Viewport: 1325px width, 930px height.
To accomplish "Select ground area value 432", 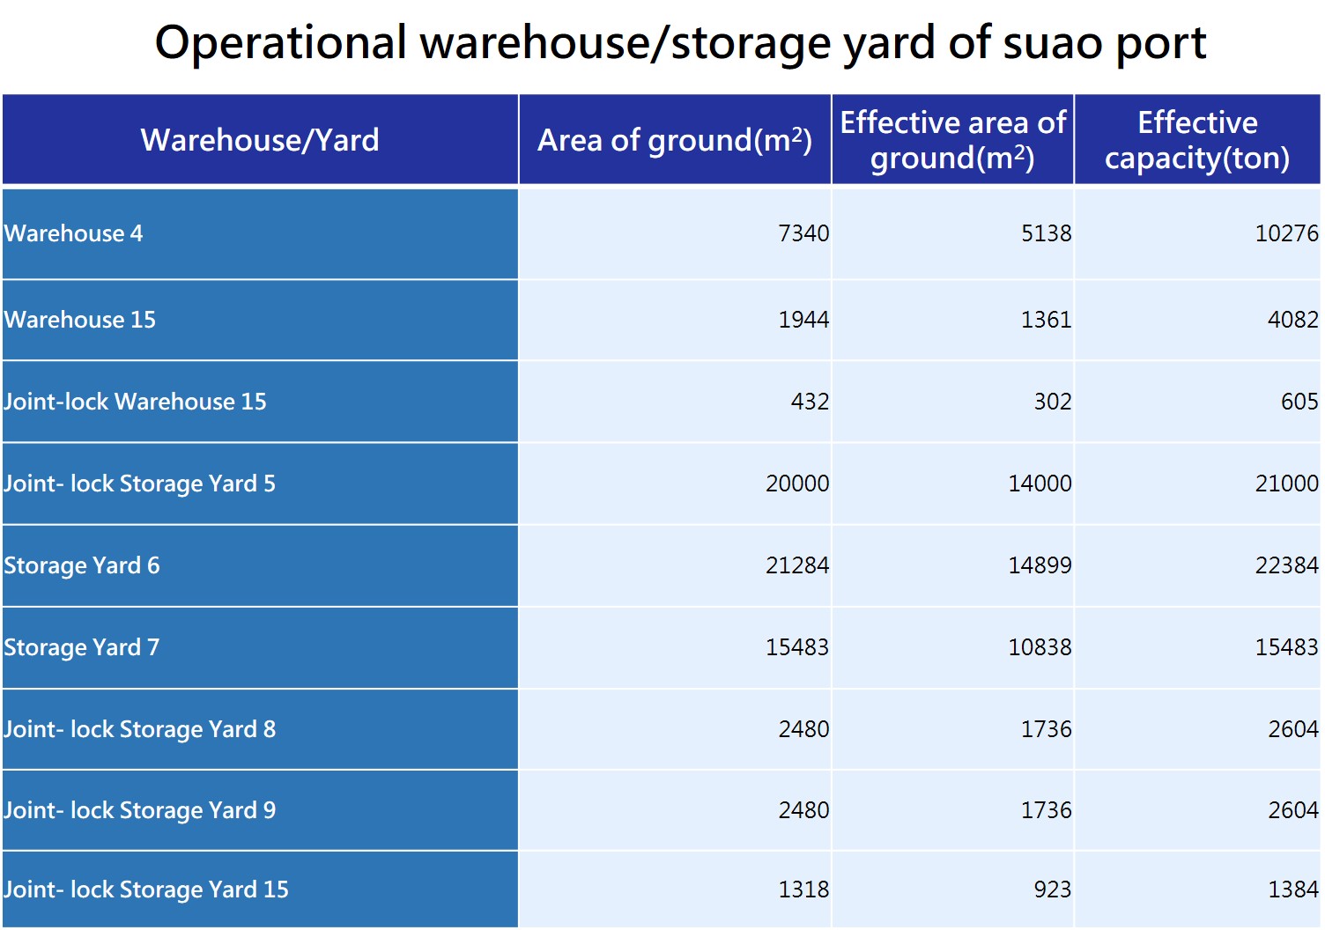I will coord(811,402).
